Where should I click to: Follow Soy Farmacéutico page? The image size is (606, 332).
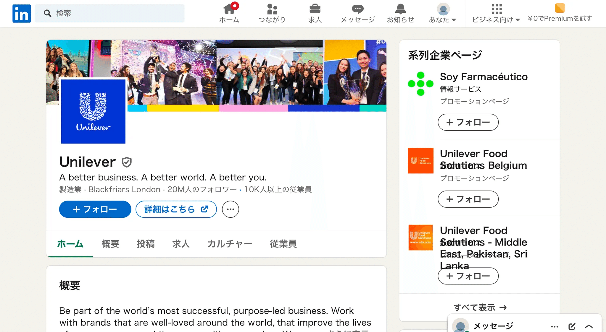468,122
